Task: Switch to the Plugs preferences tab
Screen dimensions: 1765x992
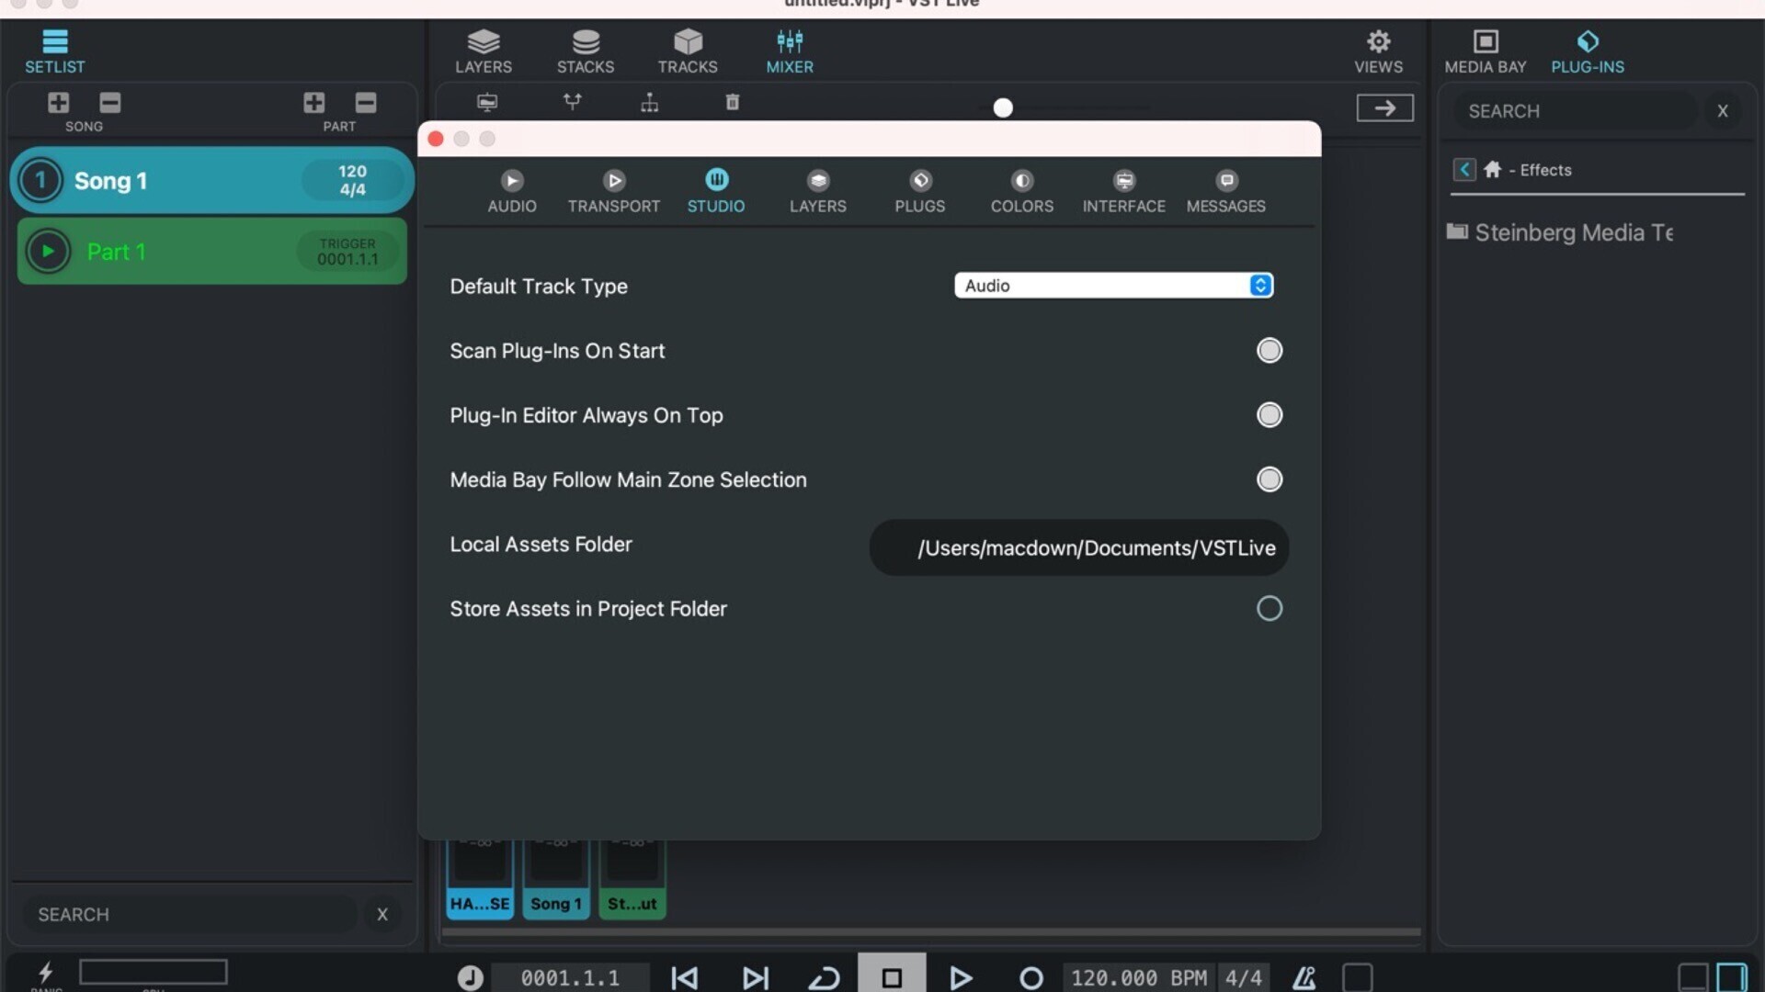Action: click(x=920, y=192)
